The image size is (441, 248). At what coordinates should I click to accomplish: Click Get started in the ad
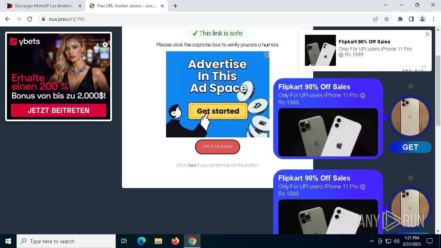pos(218,111)
